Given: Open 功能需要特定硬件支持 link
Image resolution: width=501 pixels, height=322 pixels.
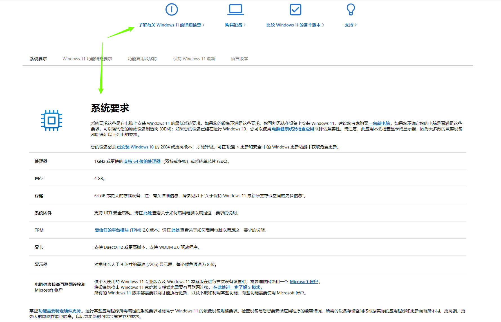Looking at the screenshot, I should pos(60,311).
